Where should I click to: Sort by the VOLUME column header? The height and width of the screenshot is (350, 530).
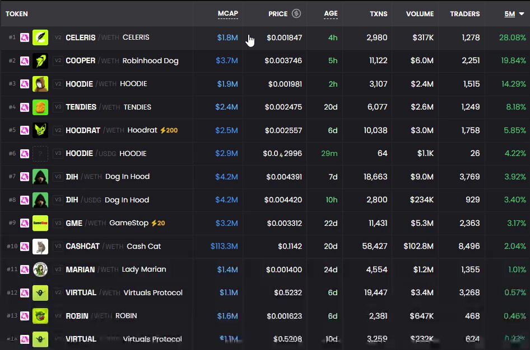click(420, 14)
